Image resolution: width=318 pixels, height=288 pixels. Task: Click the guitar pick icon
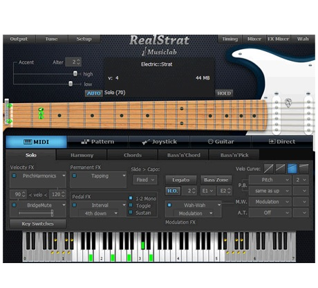click(288, 102)
